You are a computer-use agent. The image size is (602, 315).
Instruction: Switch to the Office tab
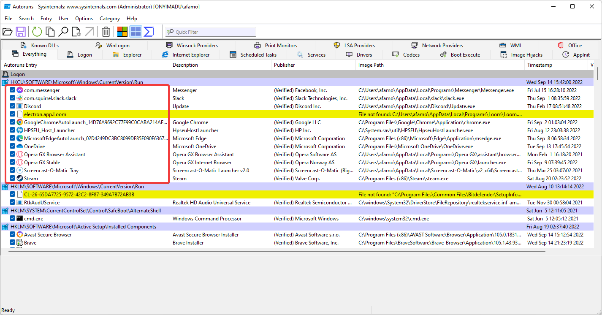(569, 46)
